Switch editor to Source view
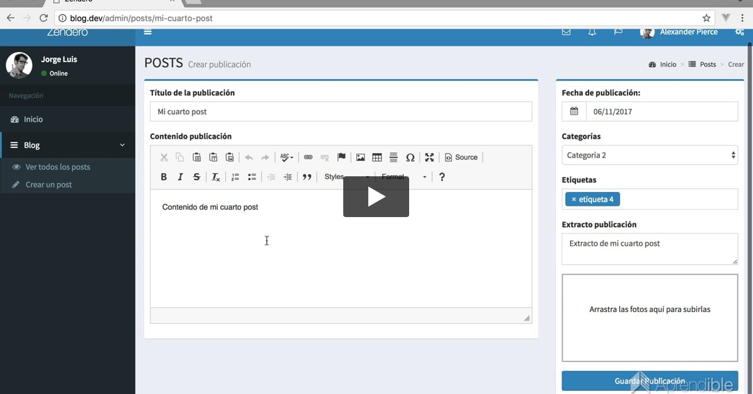The height and width of the screenshot is (394, 753). 461,157
